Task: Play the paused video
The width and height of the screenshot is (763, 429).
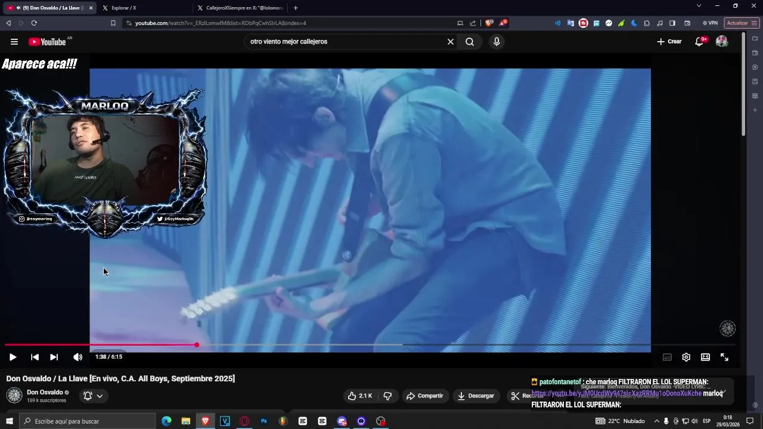Action: 13,357
